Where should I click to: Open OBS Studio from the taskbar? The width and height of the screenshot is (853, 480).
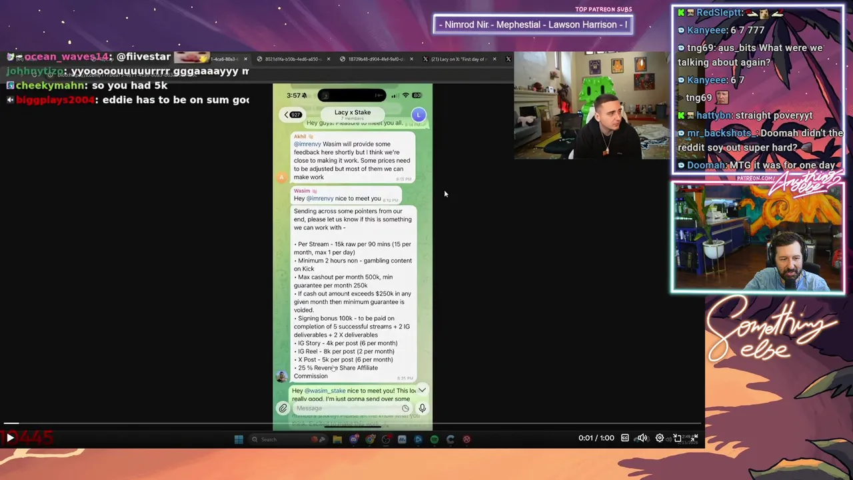tap(386, 439)
